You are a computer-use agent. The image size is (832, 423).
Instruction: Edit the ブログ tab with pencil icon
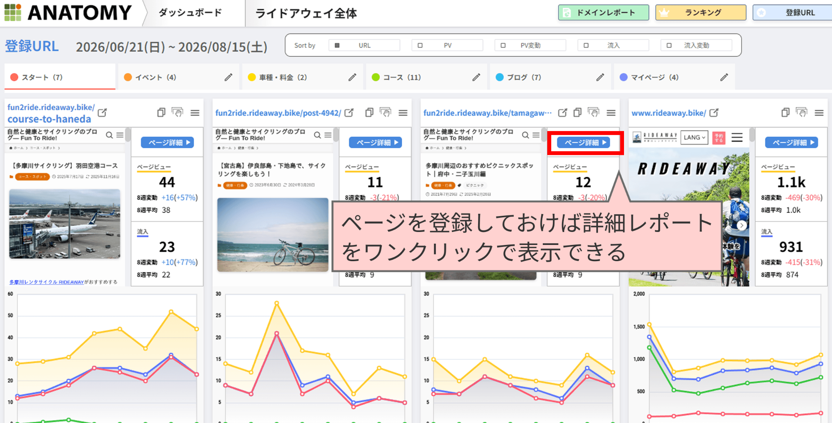[600, 77]
